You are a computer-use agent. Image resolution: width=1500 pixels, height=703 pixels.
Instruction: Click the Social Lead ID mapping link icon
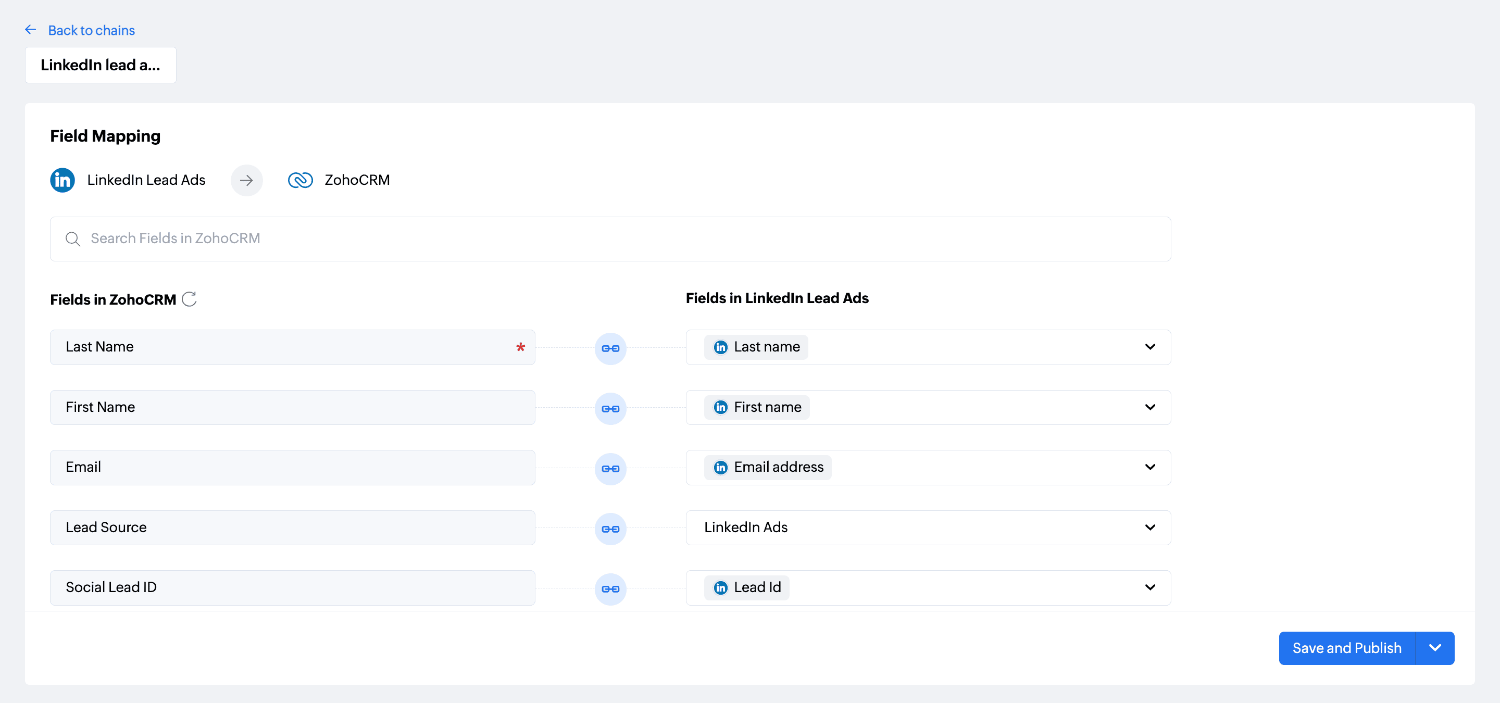click(610, 589)
